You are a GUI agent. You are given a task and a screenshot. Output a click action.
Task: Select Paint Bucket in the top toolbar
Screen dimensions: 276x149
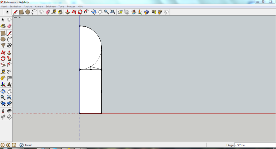60,12
